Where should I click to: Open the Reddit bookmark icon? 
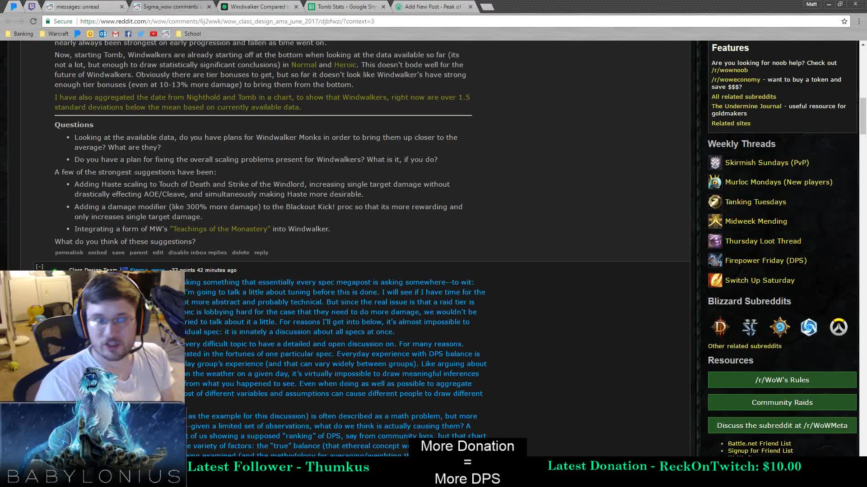(166, 34)
